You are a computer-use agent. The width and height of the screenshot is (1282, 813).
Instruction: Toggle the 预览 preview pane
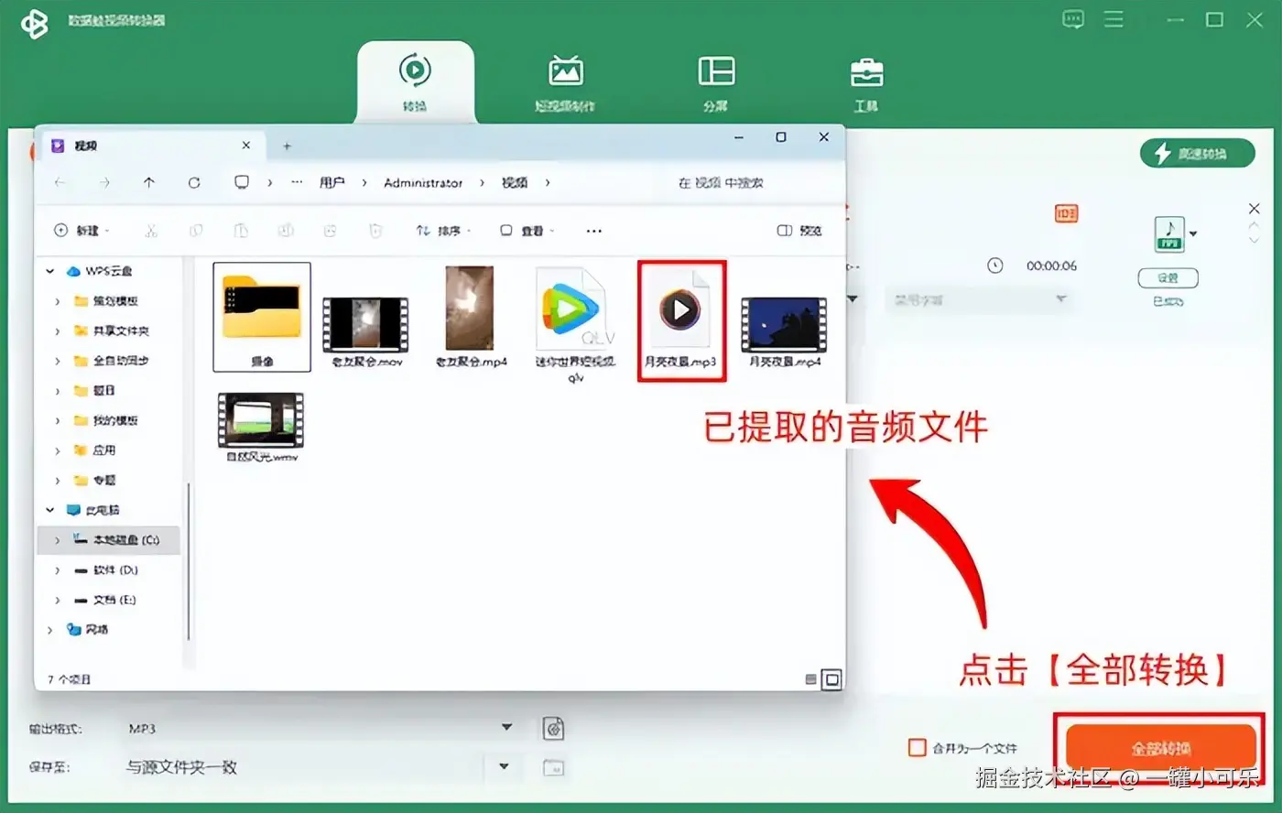point(799,231)
